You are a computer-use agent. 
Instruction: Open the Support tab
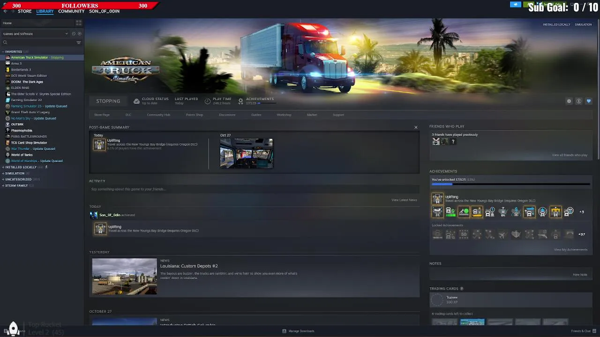(x=338, y=115)
